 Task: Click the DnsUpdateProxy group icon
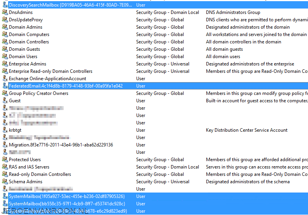tap(5, 20)
